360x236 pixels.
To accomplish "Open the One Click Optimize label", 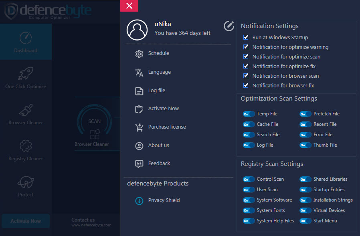I will pos(26,87).
